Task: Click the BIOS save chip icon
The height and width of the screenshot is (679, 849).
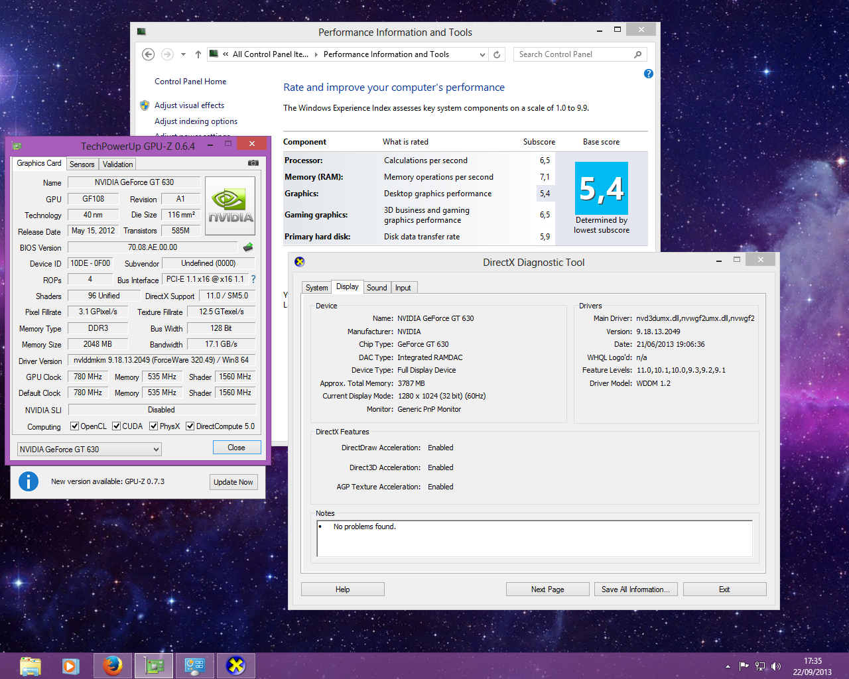Action: pyautogui.click(x=248, y=247)
